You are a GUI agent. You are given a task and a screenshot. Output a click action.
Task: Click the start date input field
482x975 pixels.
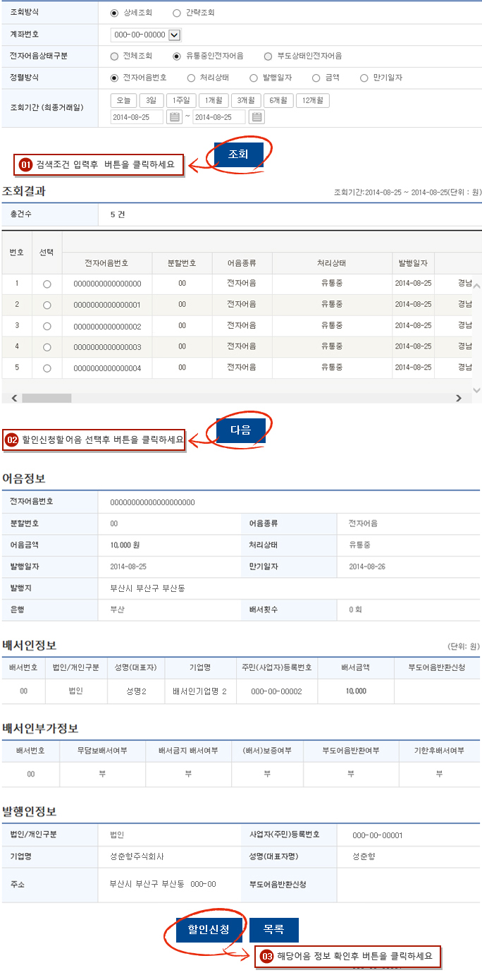[x=137, y=117]
